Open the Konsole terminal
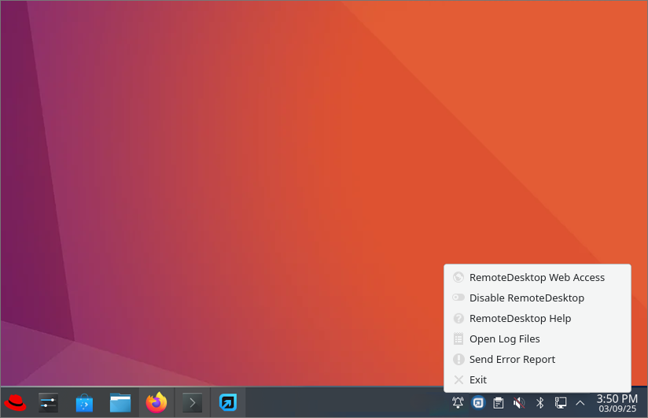The image size is (648, 418). click(192, 403)
